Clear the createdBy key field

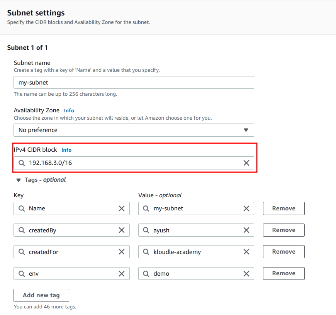pyautogui.click(x=122, y=230)
